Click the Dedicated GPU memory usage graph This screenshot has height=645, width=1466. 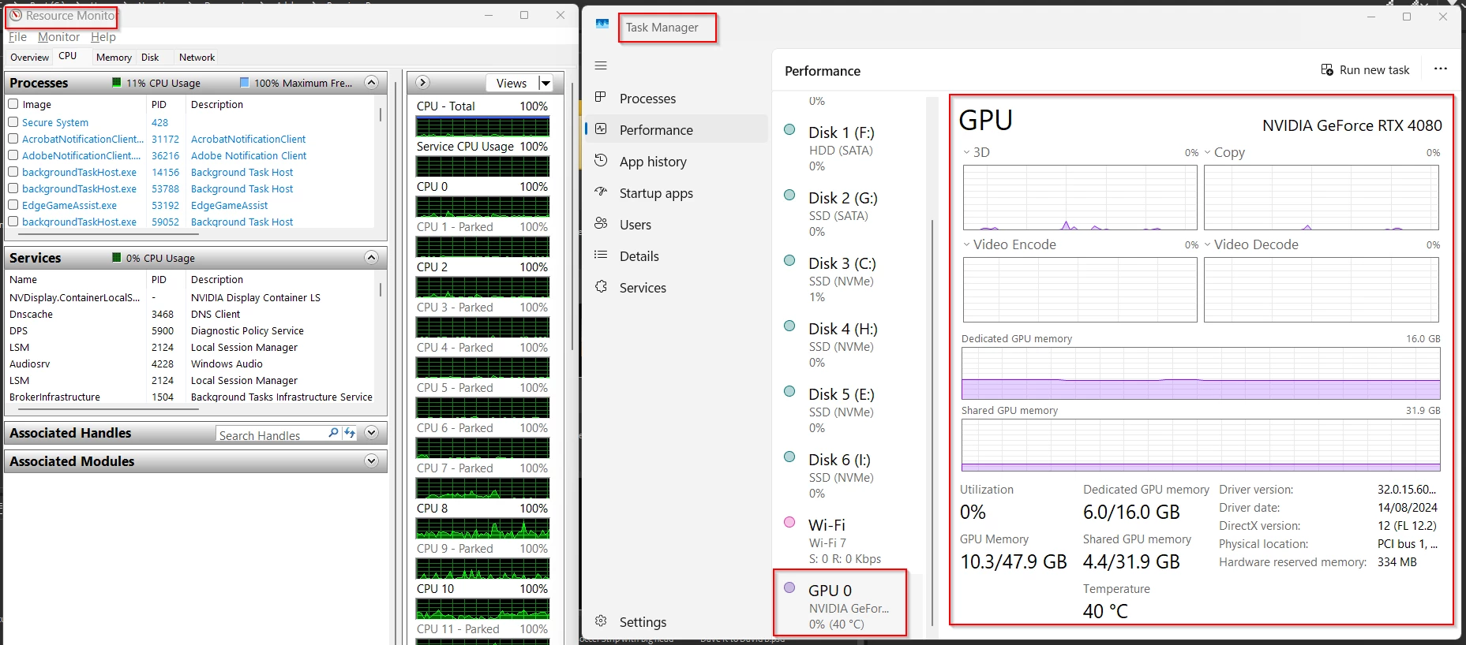pos(1201,374)
